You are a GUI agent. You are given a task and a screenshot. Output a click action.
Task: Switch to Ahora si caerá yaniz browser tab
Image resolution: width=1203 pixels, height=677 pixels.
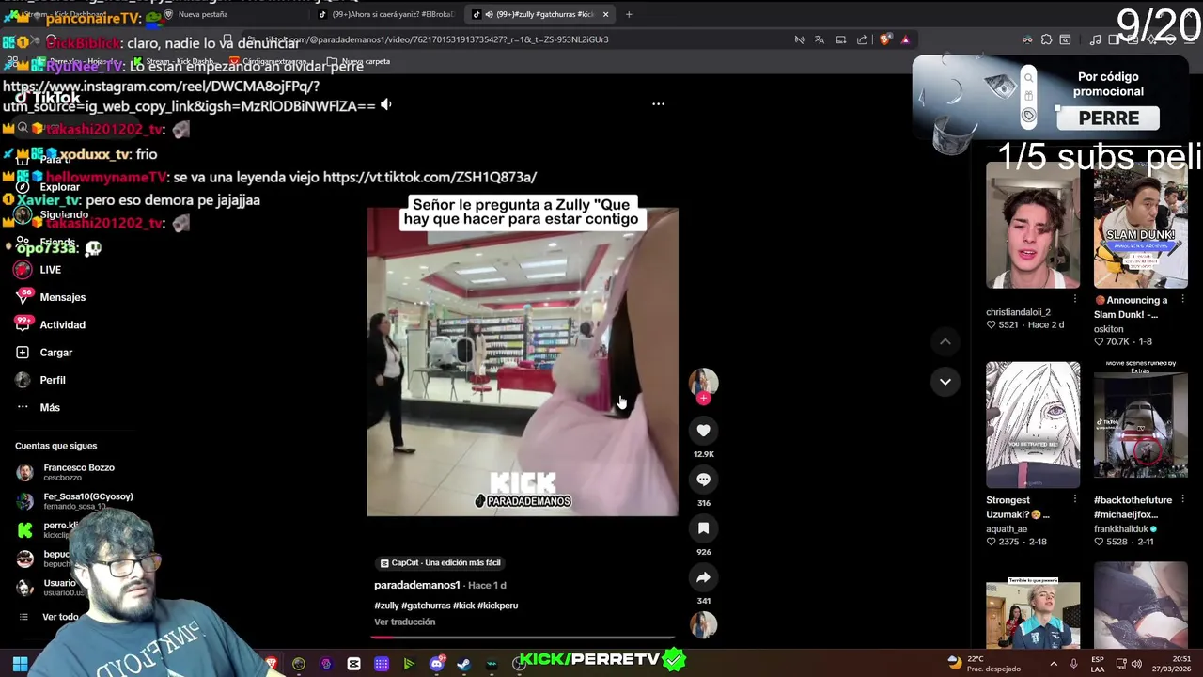point(385,14)
